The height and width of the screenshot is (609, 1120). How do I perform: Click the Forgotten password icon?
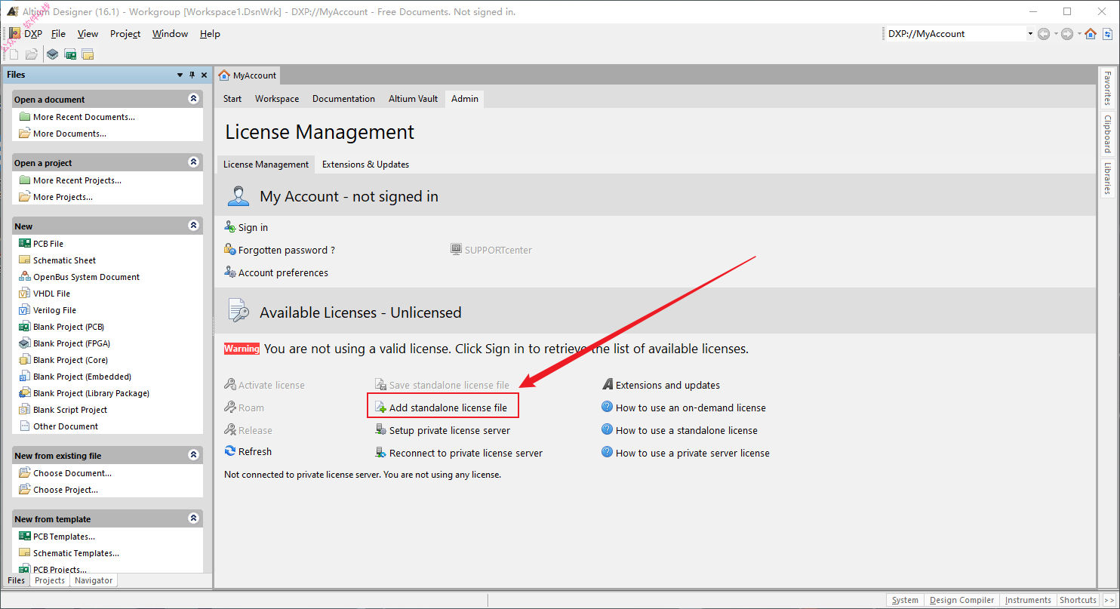(x=230, y=250)
